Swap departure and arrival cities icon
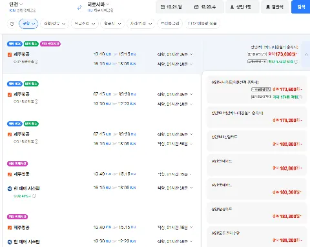This screenshot has width=310, height=247. coord(79,8)
